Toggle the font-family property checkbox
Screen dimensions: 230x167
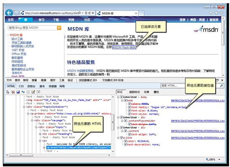tap(130, 107)
